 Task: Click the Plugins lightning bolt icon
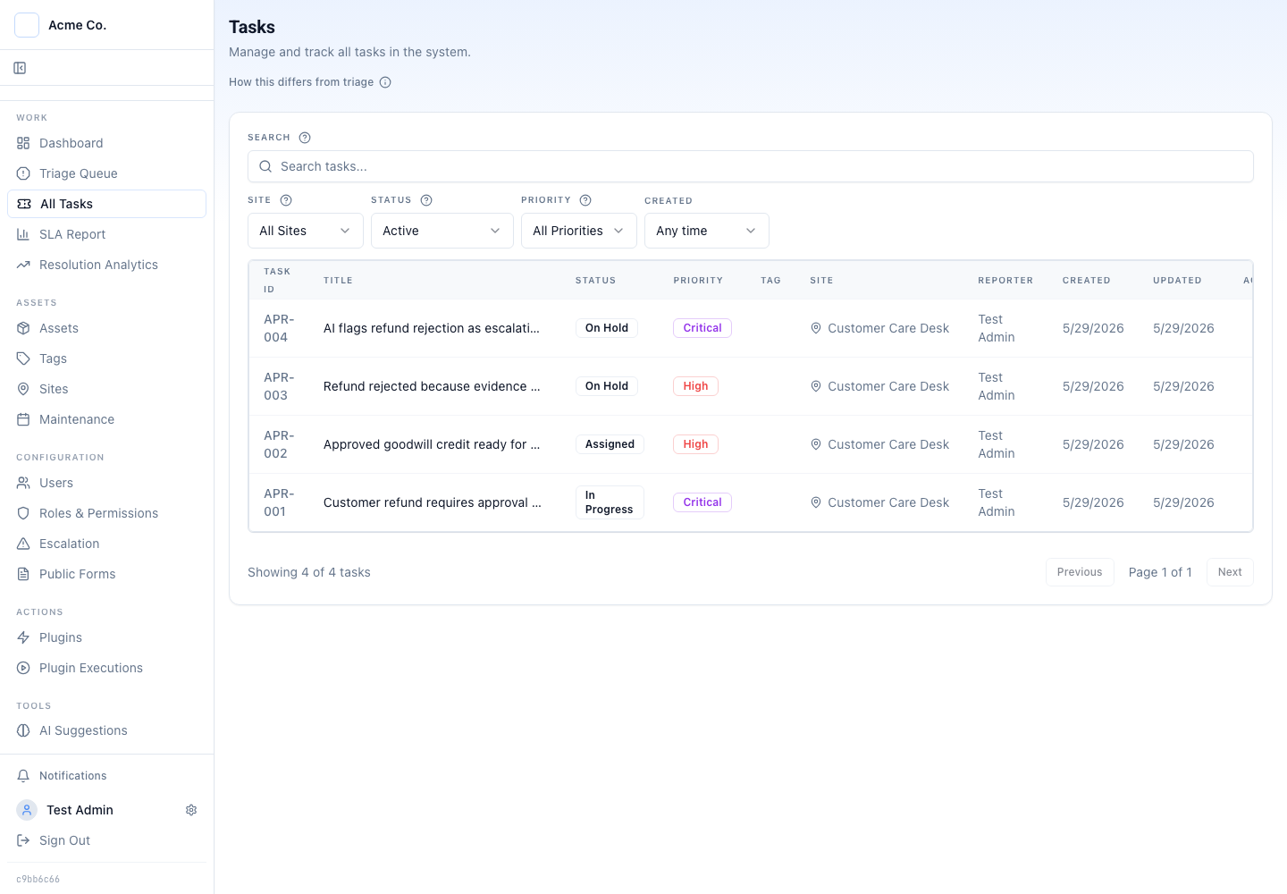tap(23, 637)
